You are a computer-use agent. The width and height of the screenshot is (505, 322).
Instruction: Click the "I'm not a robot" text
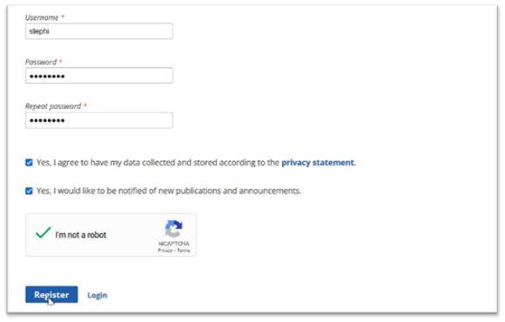[x=80, y=235]
